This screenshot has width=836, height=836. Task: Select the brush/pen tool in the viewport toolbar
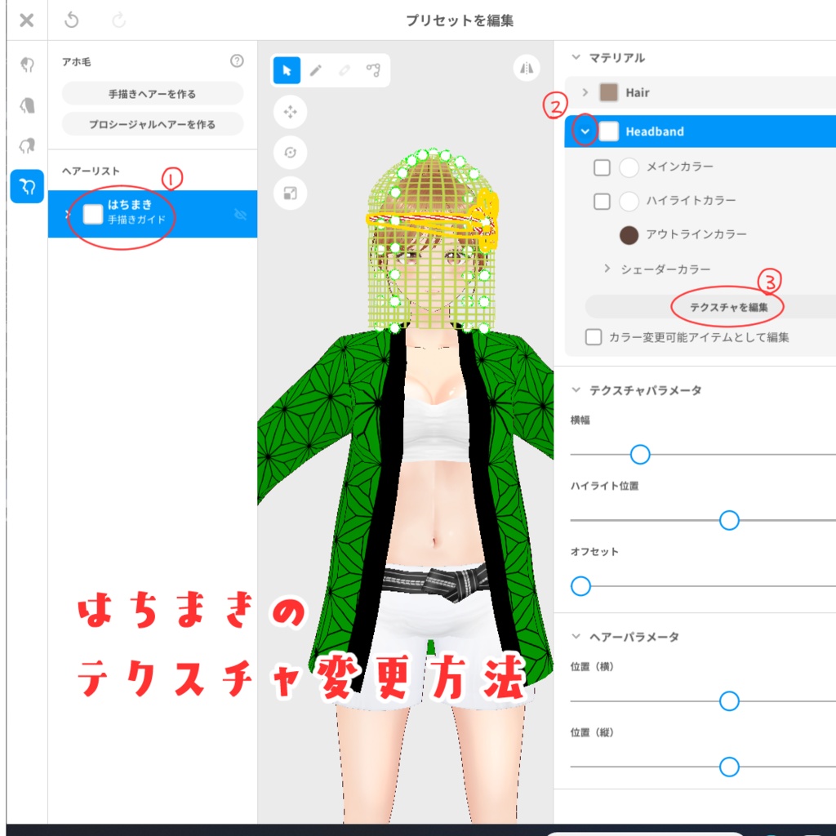click(x=316, y=71)
